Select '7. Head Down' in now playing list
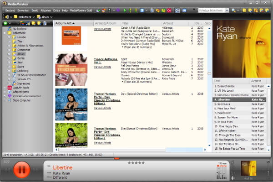This screenshot has width=273, height=182. 240,113
